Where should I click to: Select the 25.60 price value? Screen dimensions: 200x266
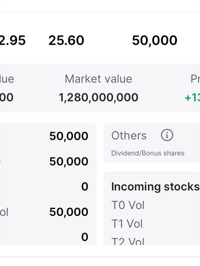tap(66, 40)
